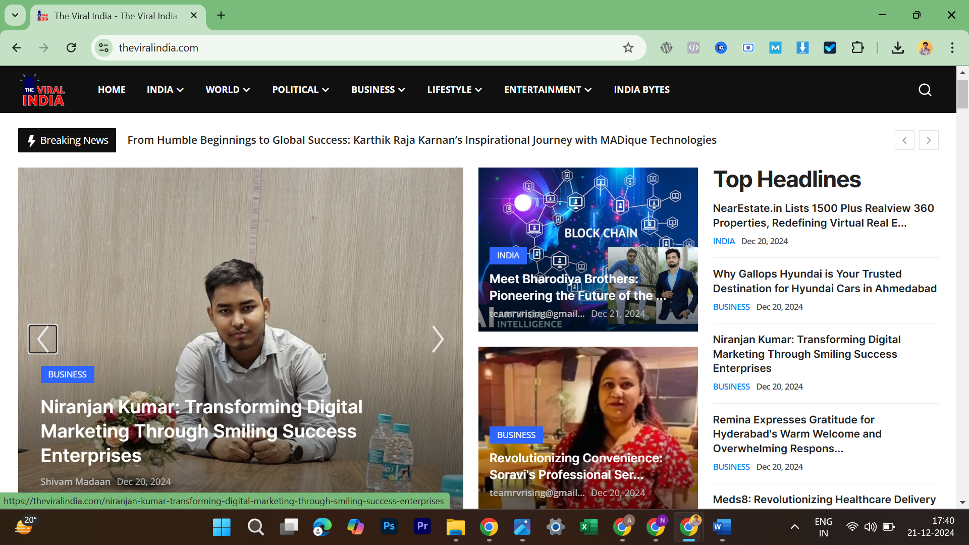The image size is (969, 545).
Task: Open Excel from the taskbar
Action: (x=588, y=527)
